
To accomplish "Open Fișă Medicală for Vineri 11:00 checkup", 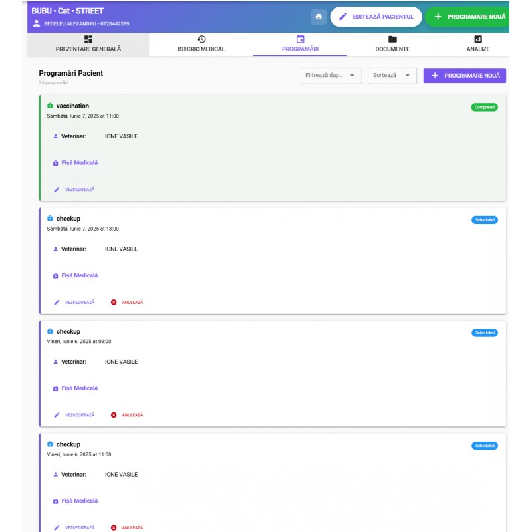I will point(79,501).
